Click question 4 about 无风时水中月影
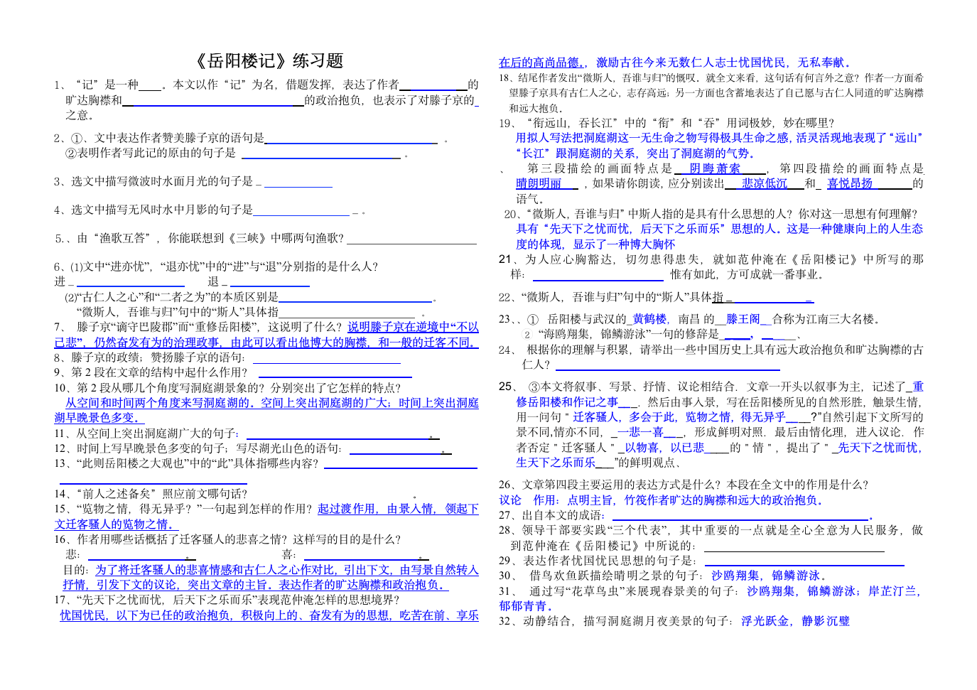Viewport: 977px width, 690px height. coord(210,210)
